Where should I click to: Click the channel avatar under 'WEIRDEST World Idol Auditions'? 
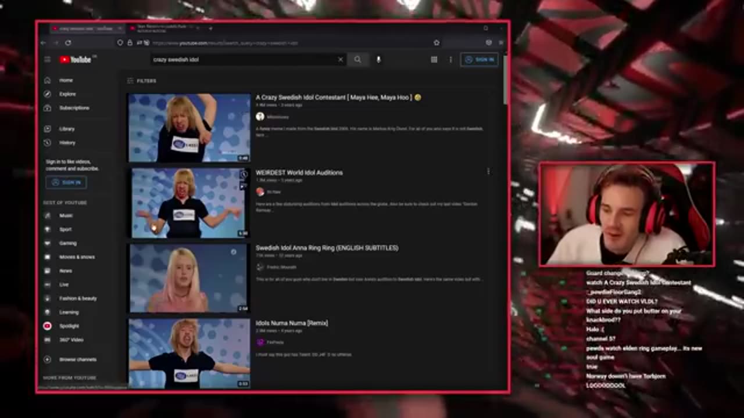click(x=260, y=192)
